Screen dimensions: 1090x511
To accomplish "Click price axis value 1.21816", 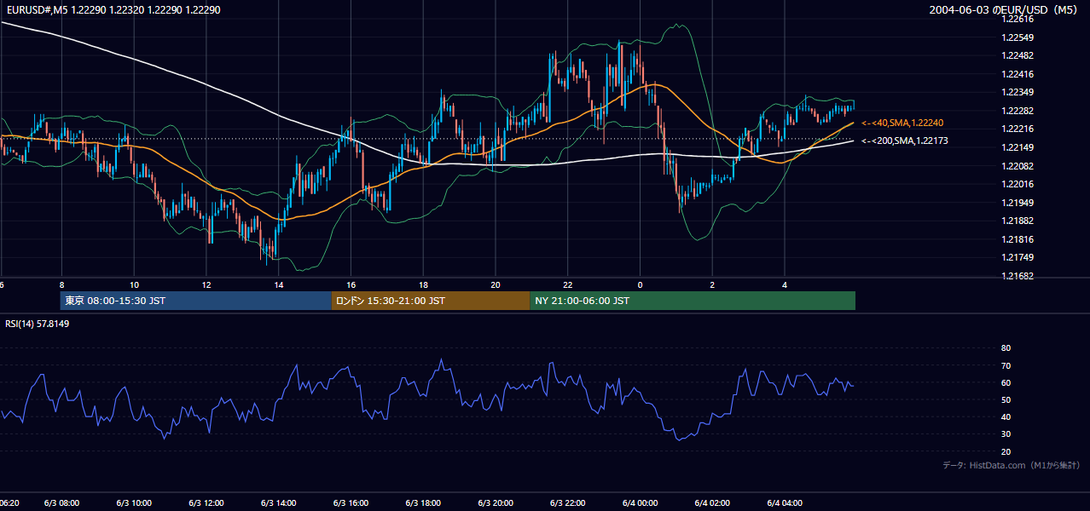I will point(1018,239).
